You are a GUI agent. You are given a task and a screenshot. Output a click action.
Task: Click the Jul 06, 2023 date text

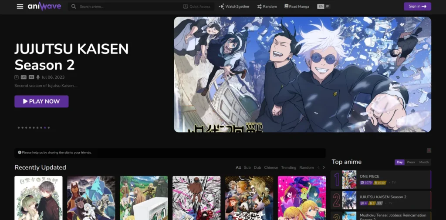click(x=53, y=77)
